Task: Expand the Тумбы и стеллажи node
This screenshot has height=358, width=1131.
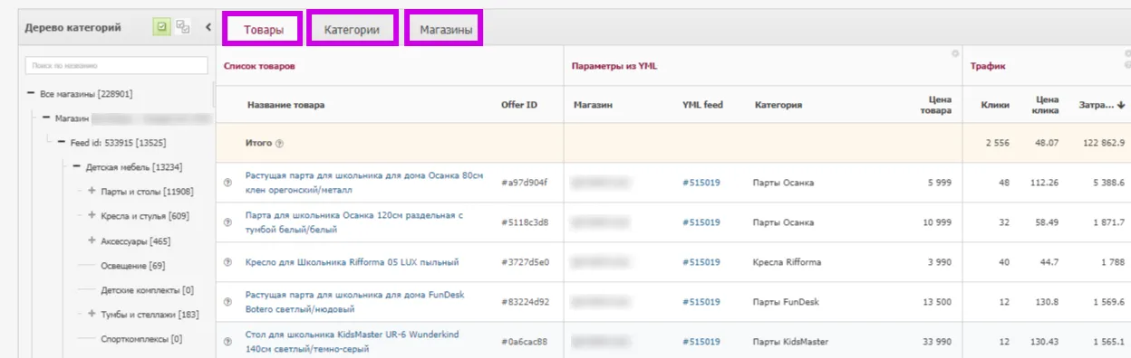Action: pyautogui.click(x=92, y=314)
